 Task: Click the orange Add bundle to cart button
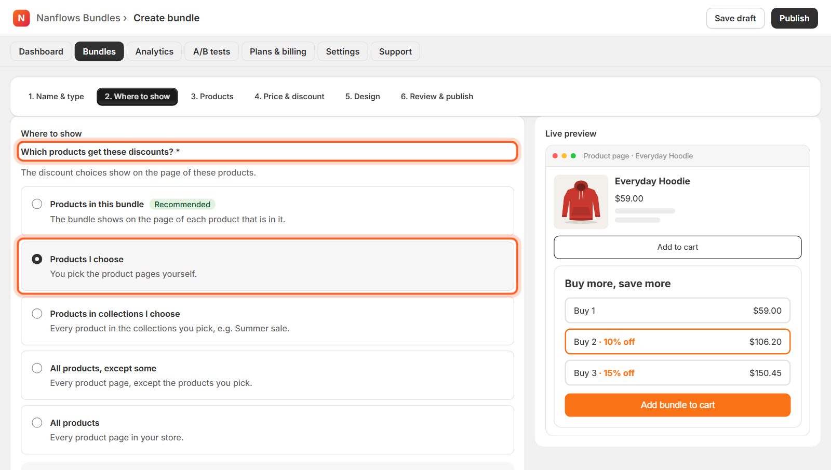(678, 405)
